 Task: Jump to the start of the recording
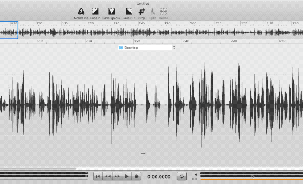click(98, 176)
